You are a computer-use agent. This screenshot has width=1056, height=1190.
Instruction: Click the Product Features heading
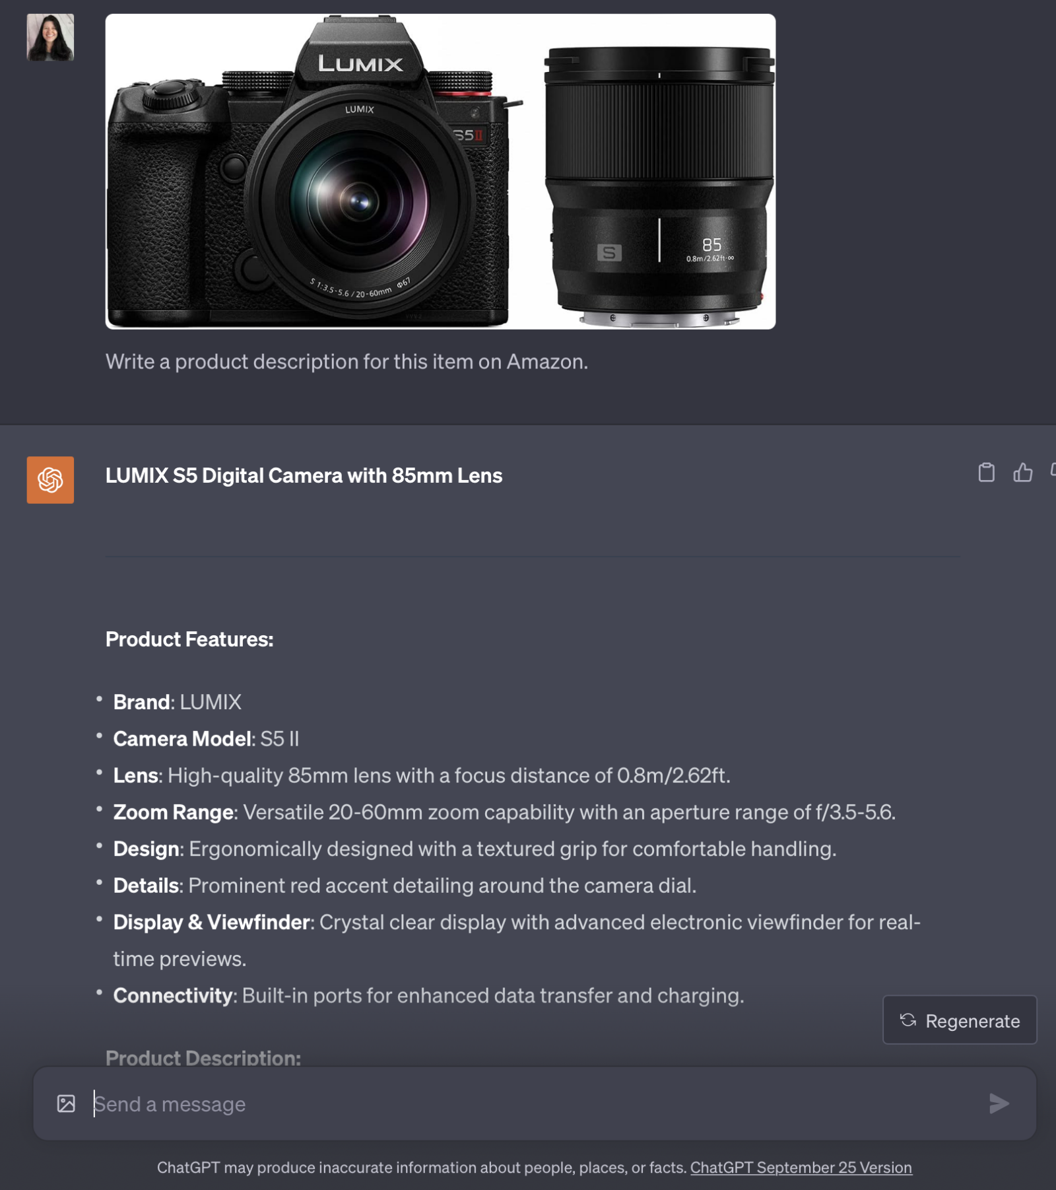[x=189, y=639]
